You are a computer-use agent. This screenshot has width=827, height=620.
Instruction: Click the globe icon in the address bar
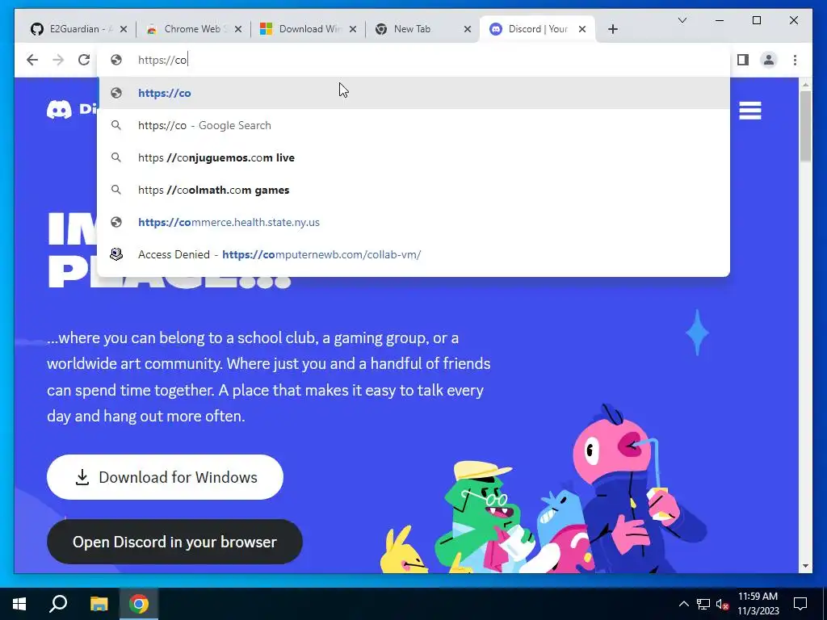[116, 60]
